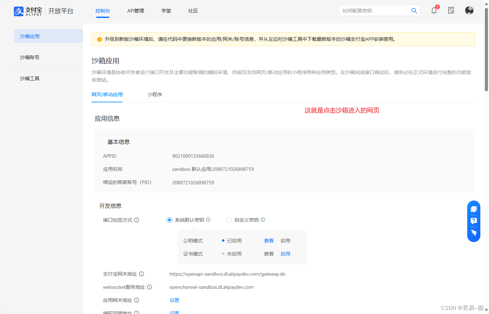Click the scrollbar down arrow

[x=486, y=310]
